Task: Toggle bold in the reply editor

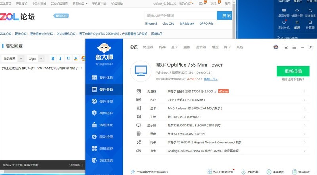Action: click(x=53, y=59)
